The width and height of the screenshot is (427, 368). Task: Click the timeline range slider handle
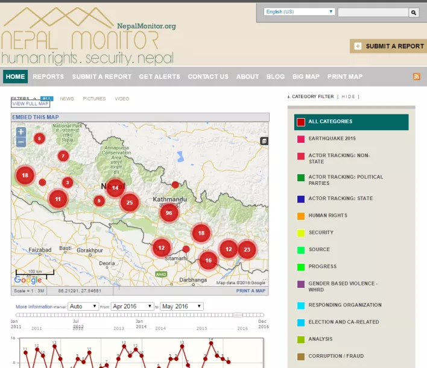pyautogui.click(x=239, y=315)
